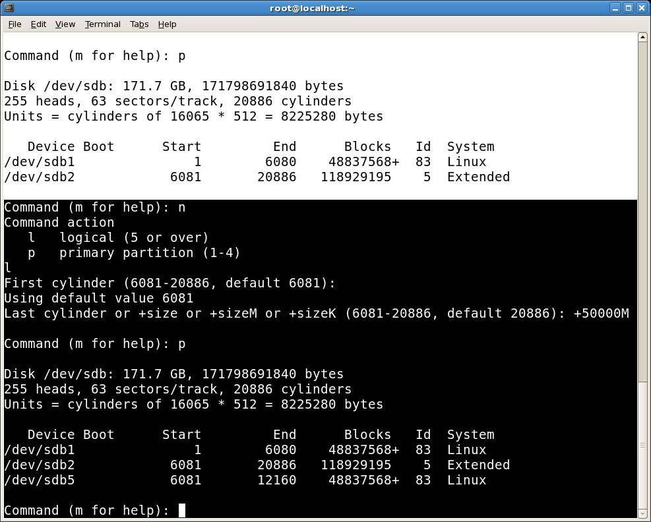Click the scrollbar down arrow

(x=643, y=514)
